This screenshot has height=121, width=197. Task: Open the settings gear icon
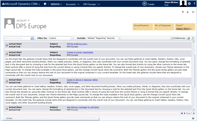pyautogui.click(x=189, y=4)
